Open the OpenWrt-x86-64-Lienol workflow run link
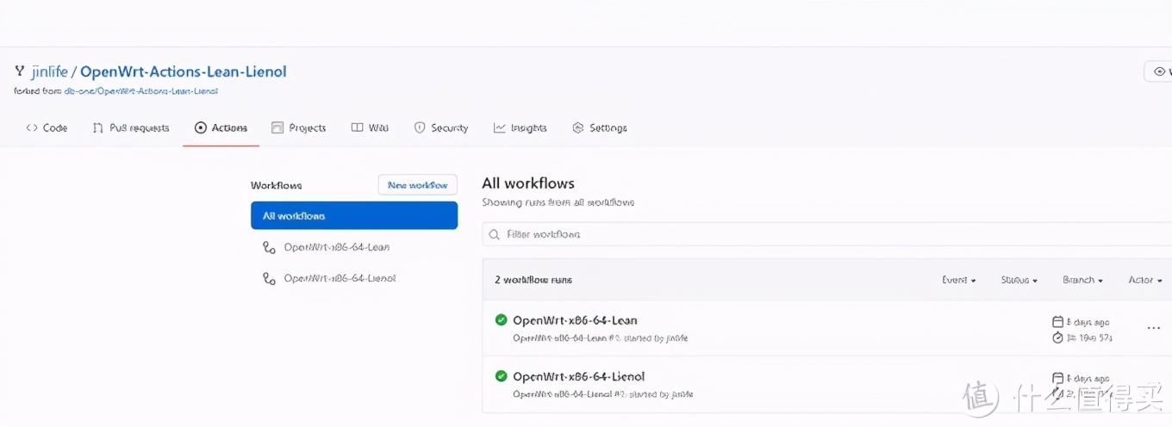Screen dimensions: 1172x427 tap(578, 376)
